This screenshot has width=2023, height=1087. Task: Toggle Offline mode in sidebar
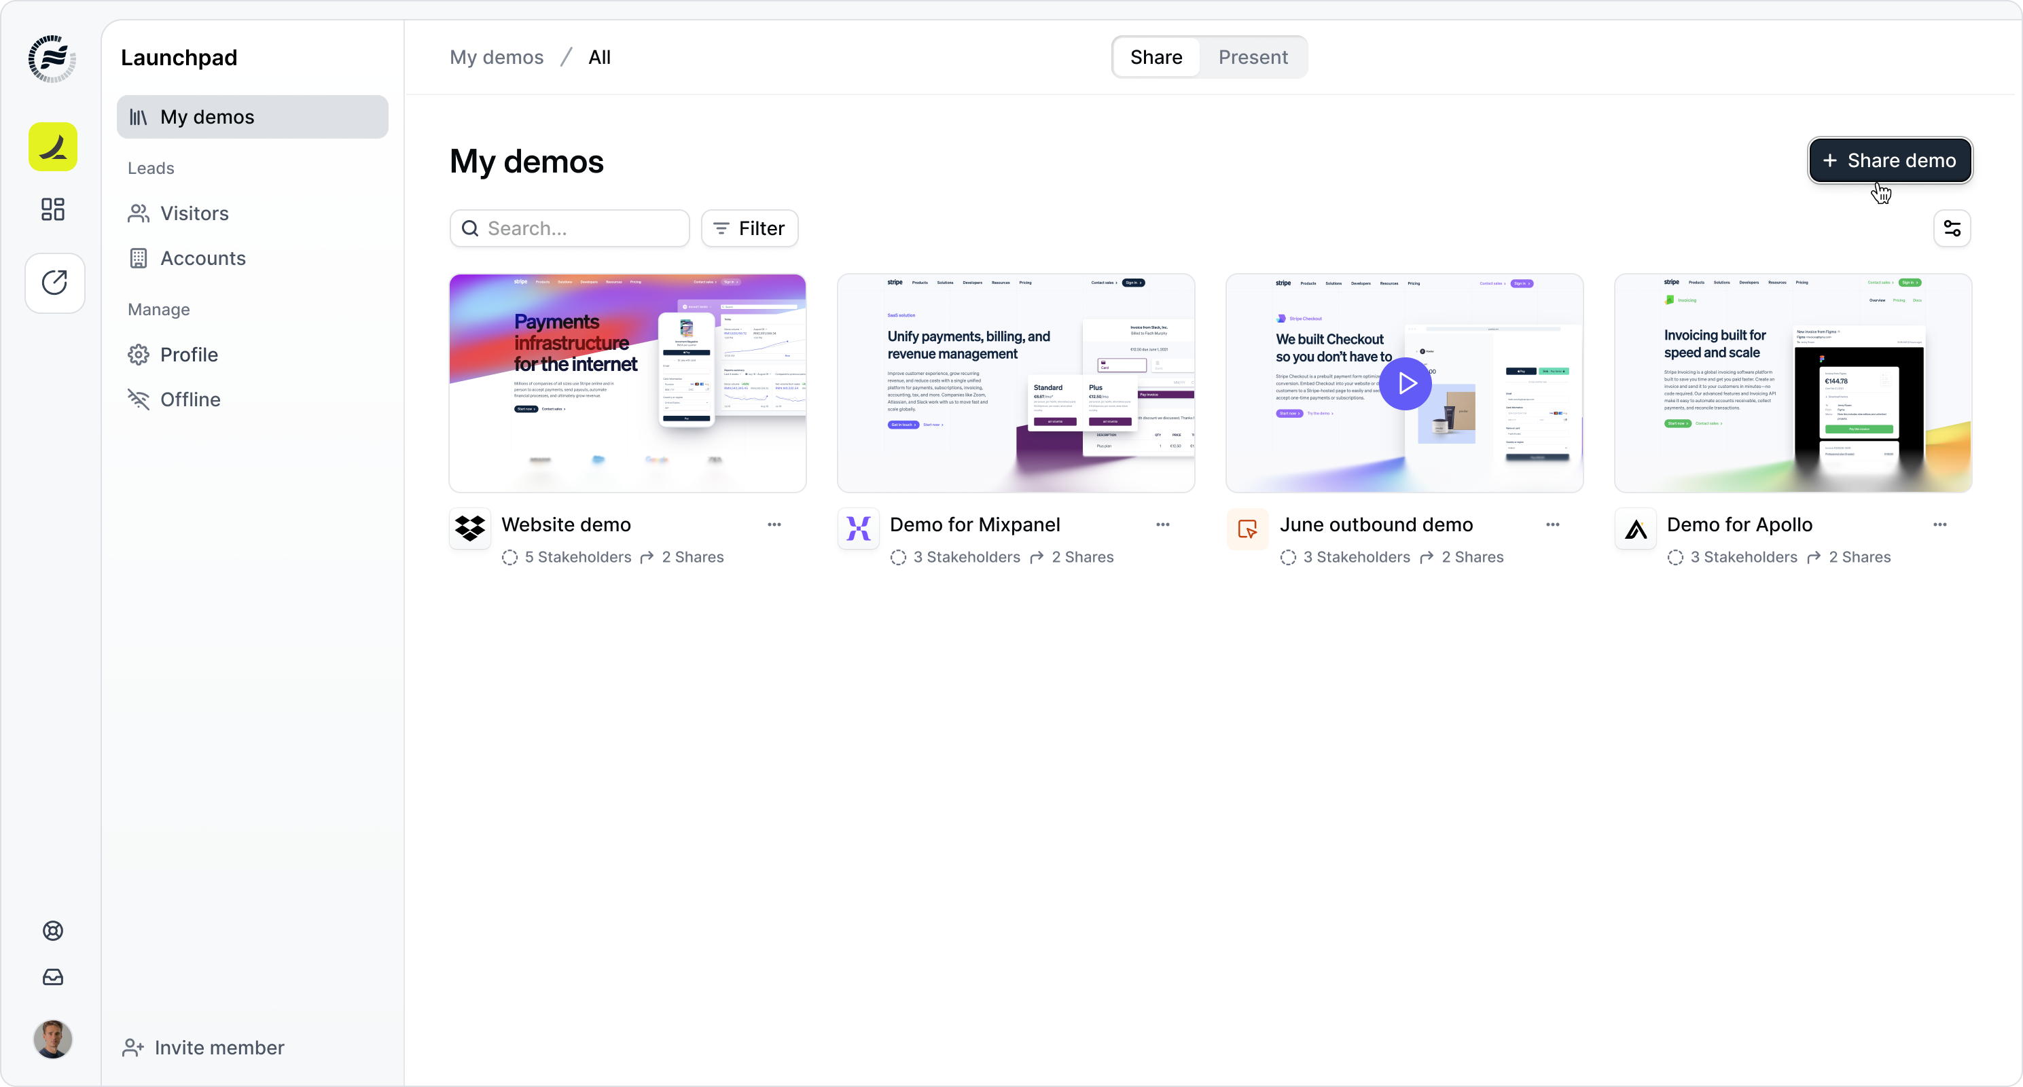click(190, 399)
